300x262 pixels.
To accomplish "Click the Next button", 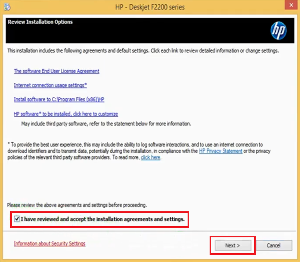I will pos(233,245).
